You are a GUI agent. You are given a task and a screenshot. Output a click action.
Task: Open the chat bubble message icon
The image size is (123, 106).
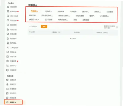[x=8, y=20]
